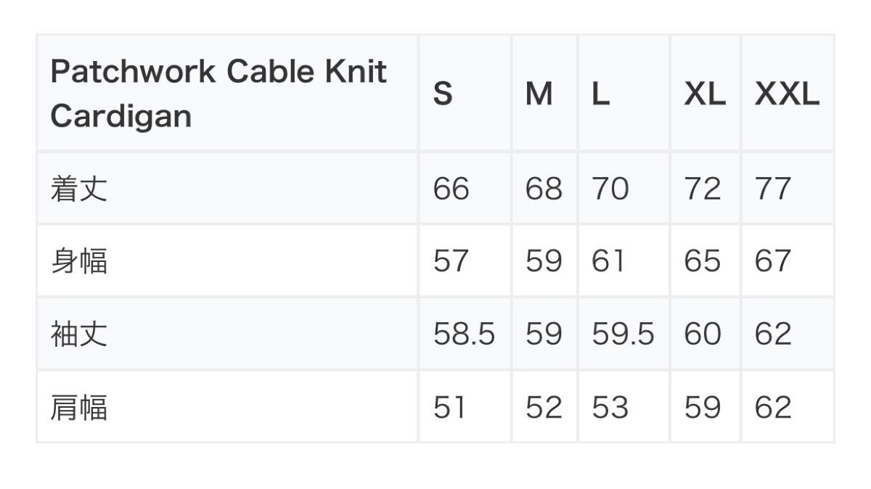This screenshot has height=489, width=871.
Task: Select the XXL size column header
Action: tap(788, 94)
